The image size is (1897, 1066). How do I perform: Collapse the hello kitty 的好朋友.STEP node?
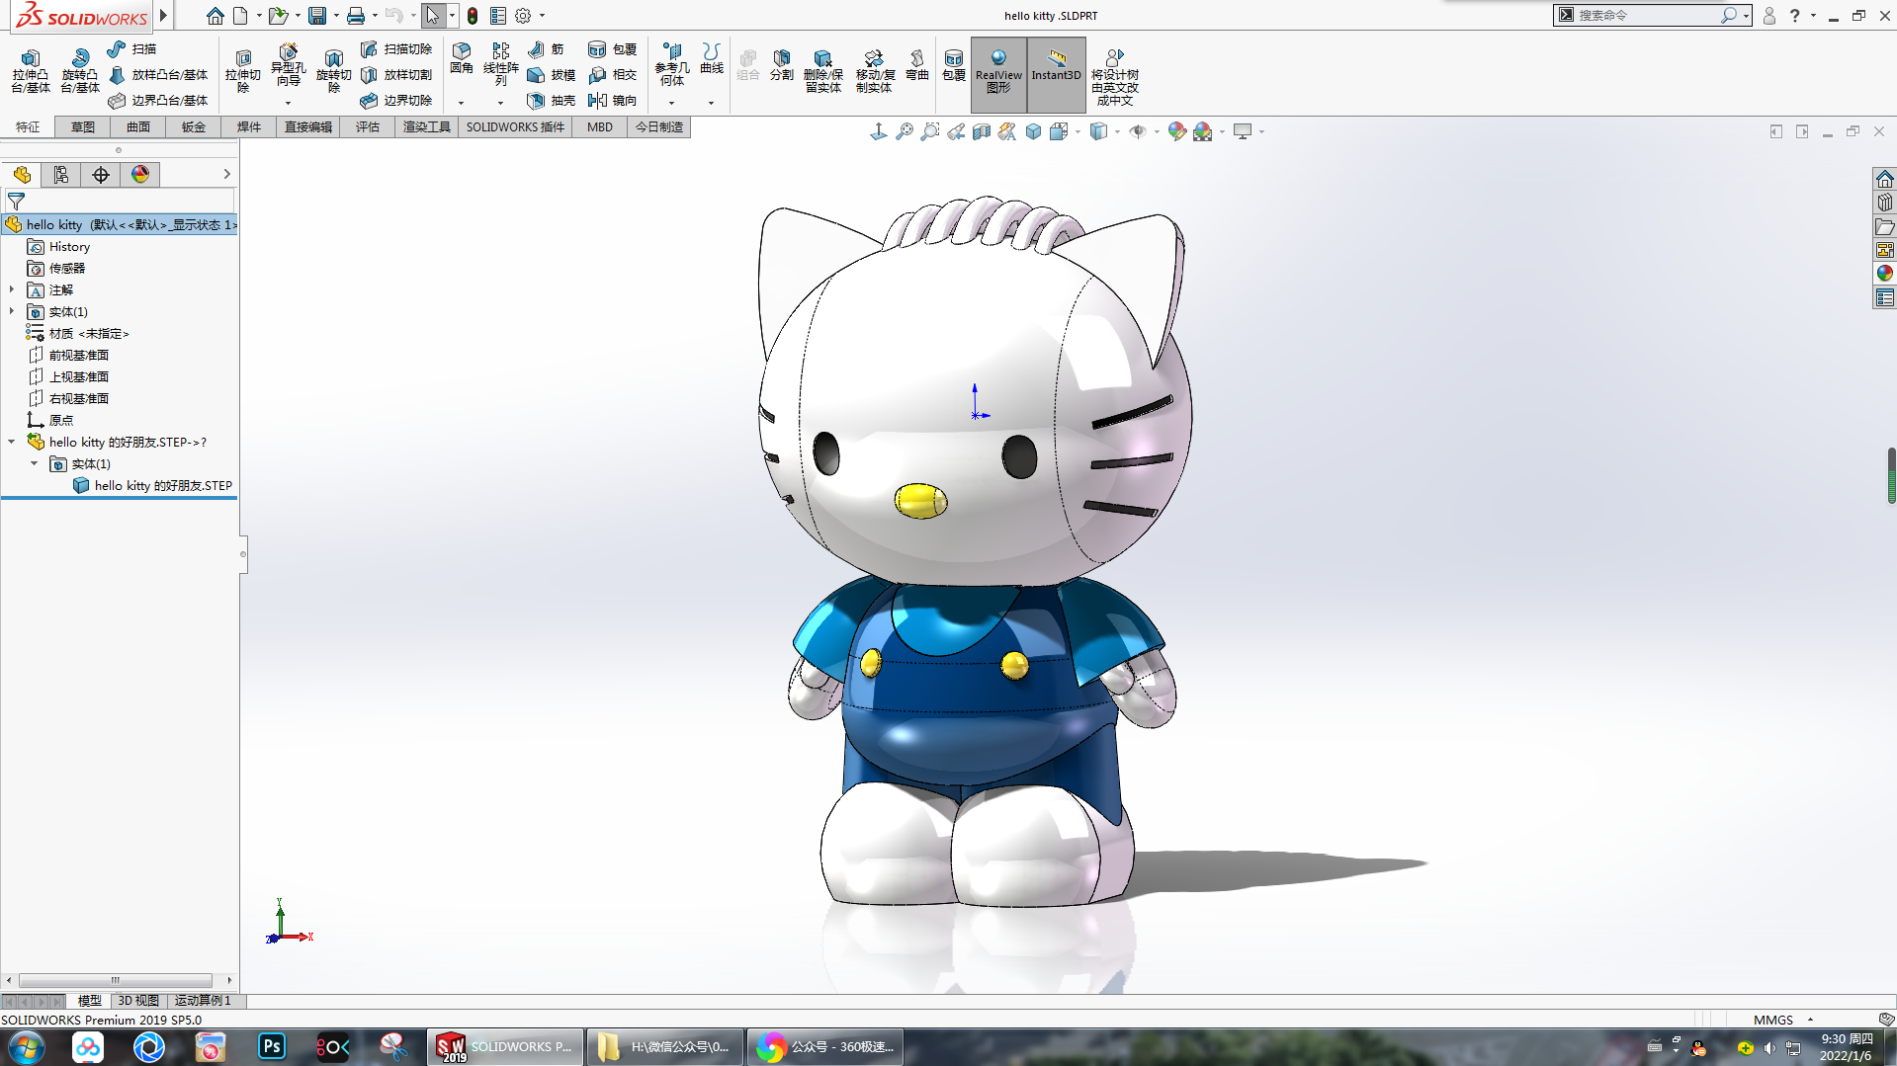tap(12, 443)
